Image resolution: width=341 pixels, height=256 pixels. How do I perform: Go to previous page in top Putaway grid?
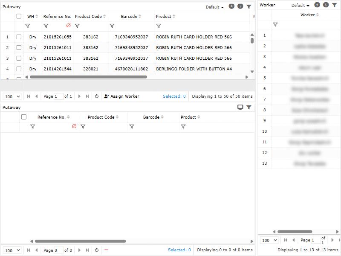[x=37, y=96]
